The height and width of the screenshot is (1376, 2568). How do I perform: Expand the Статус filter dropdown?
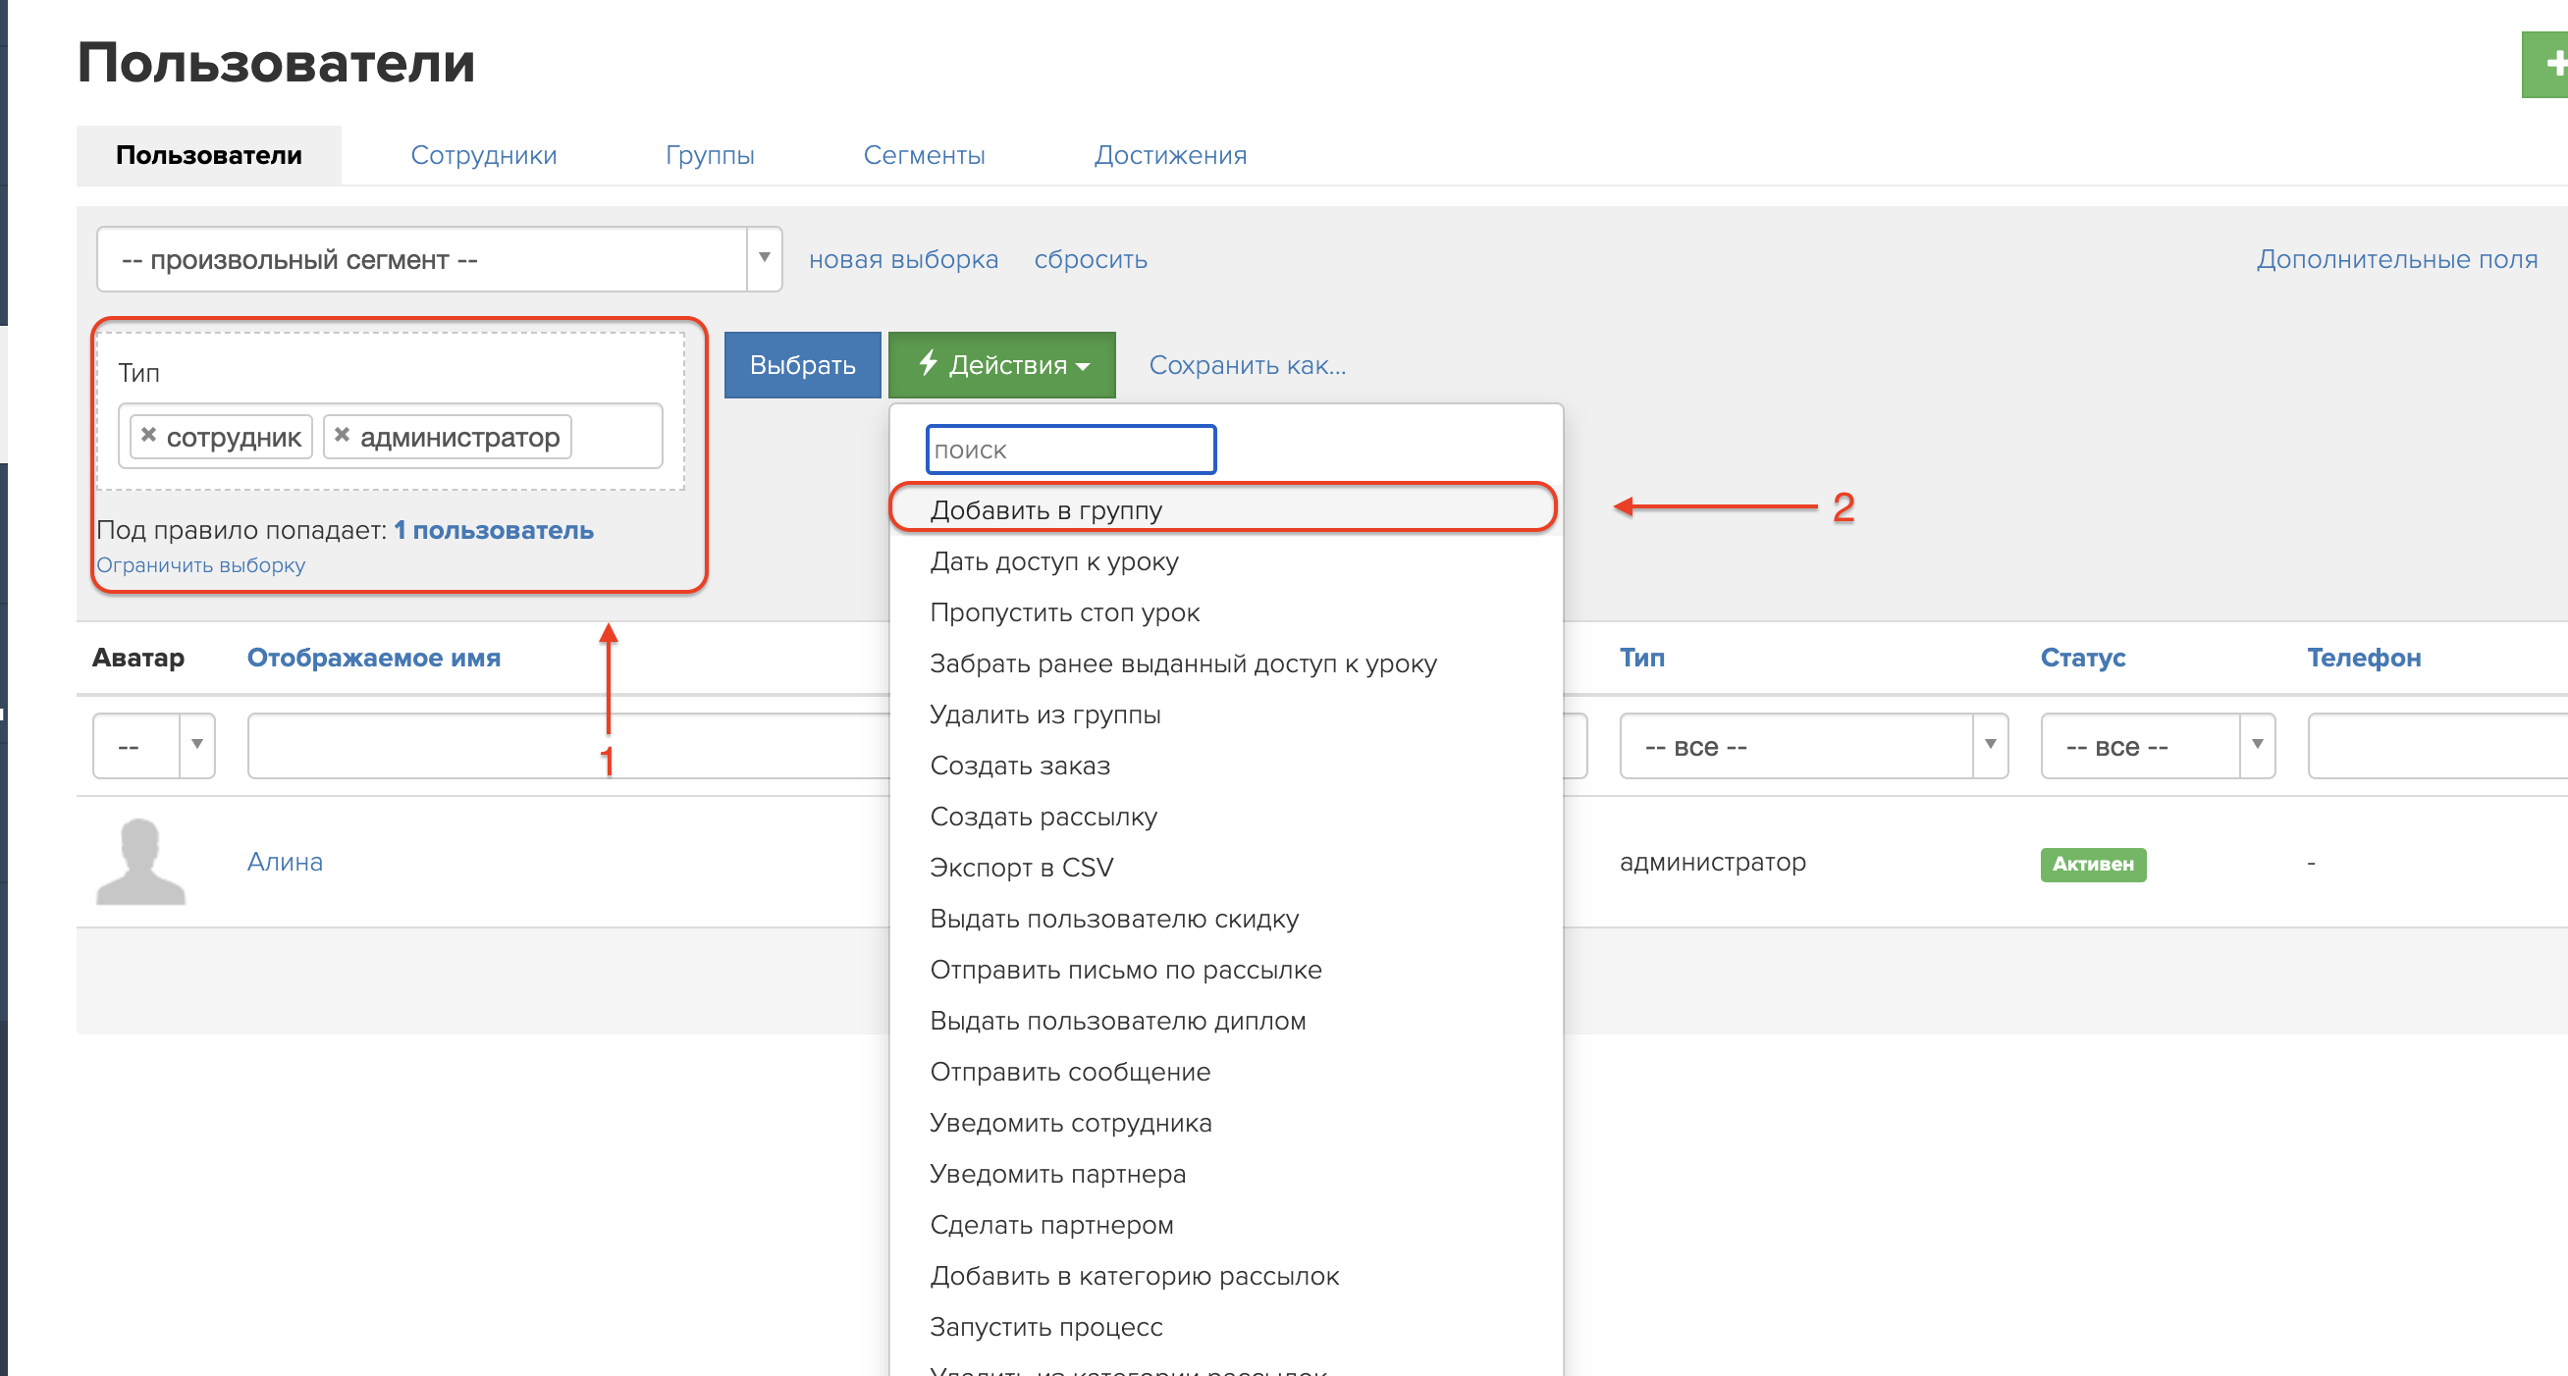pyautogui.click(x=2157, y=746)
